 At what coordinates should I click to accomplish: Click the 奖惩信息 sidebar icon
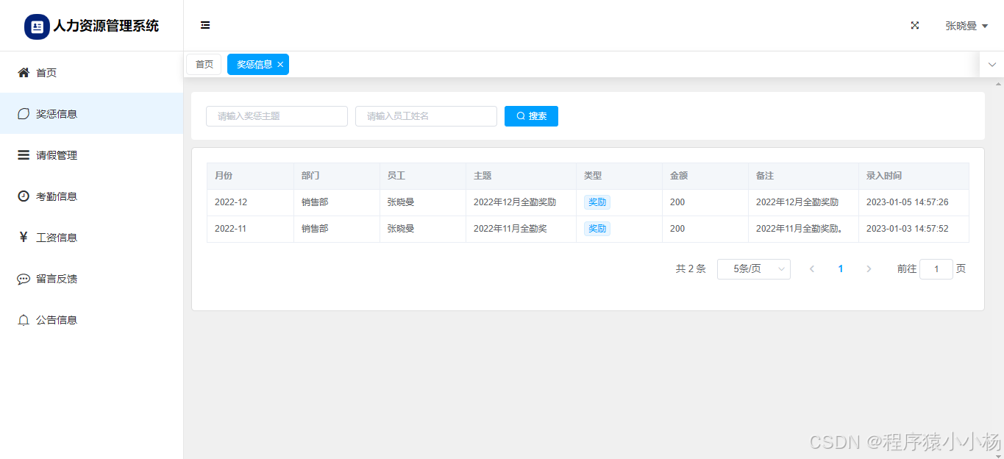pos(24,113)
